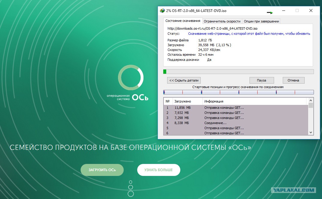Click scroll down arrow in connections list
Screen dimensions: 322x199
311,132
